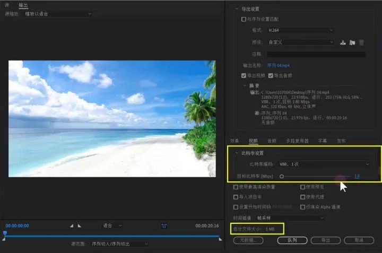382x253 pixels.
Task: Uncheck 导出音频 checkbox
Action: (271, 75)
